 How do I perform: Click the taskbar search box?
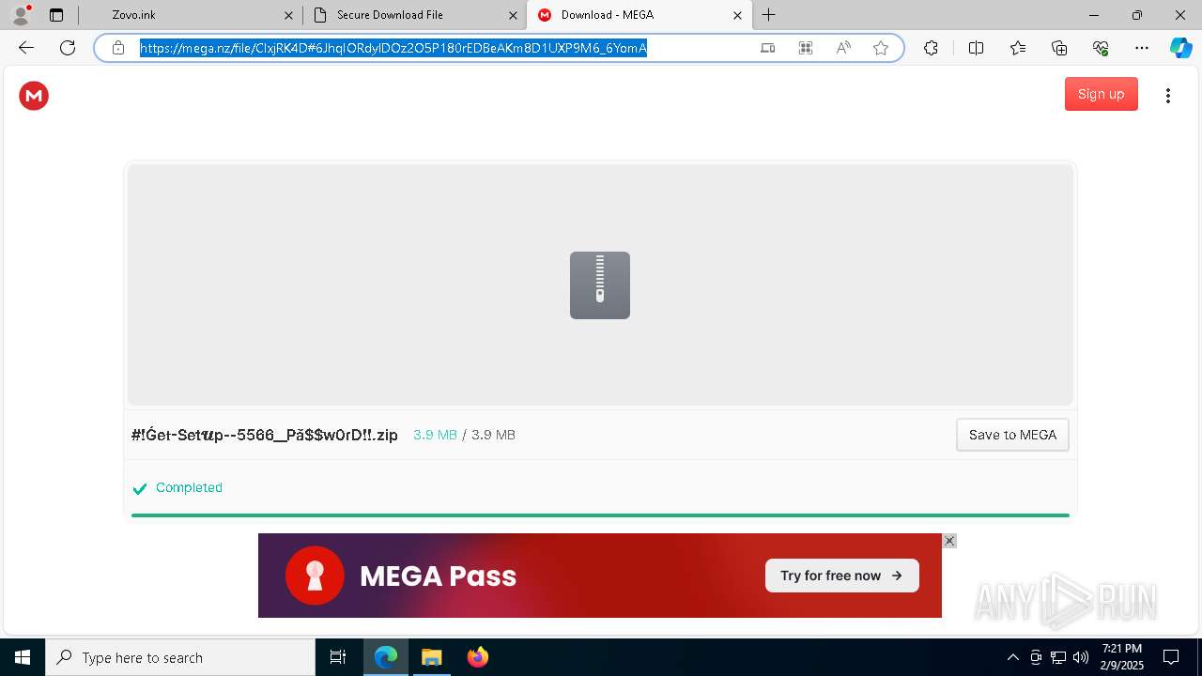click(180, 657)
